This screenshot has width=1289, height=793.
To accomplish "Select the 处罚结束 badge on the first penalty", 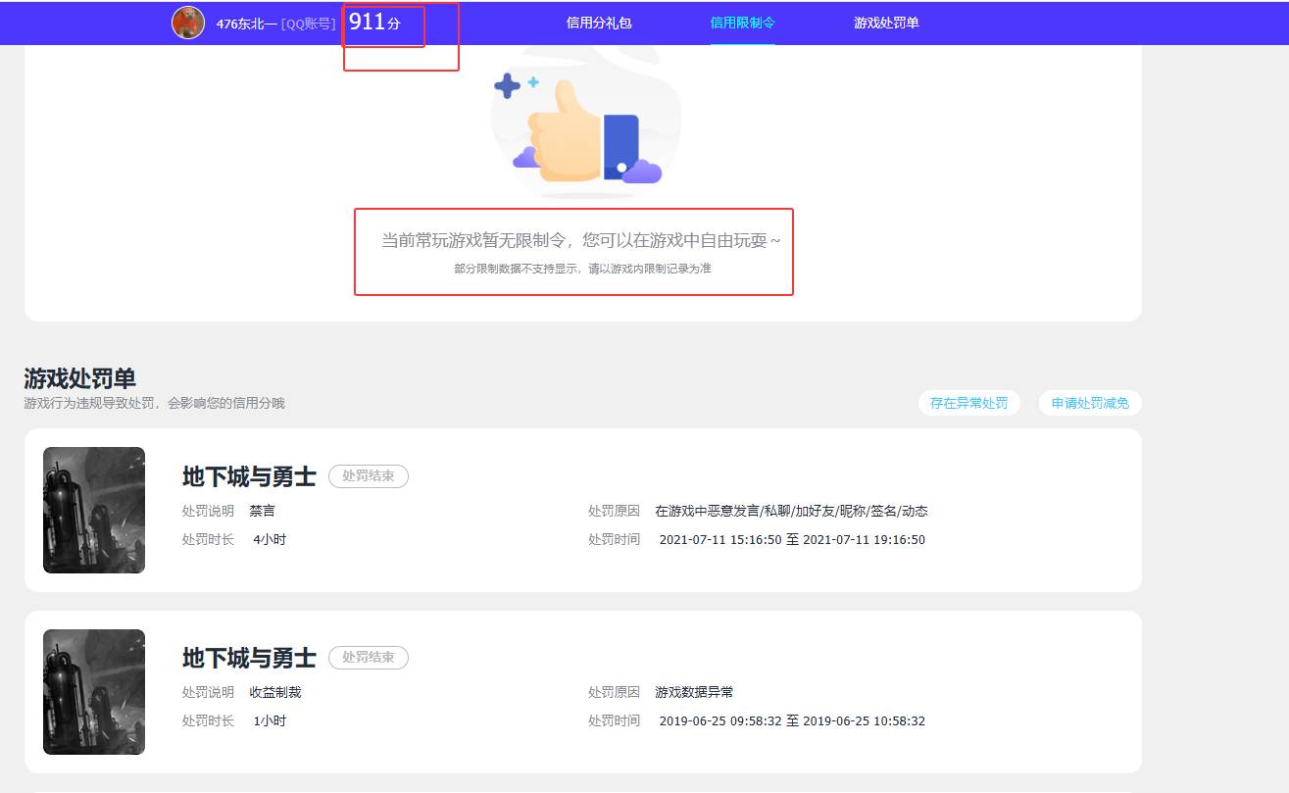I will pos(369,476).
